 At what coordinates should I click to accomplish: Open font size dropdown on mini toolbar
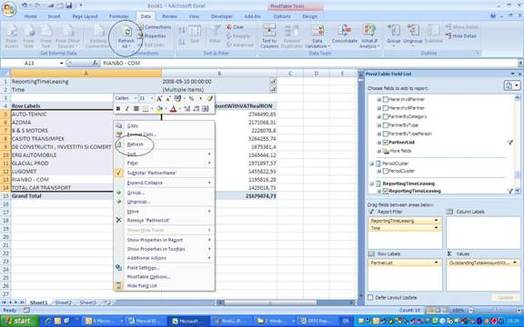(x=152, y=98)
